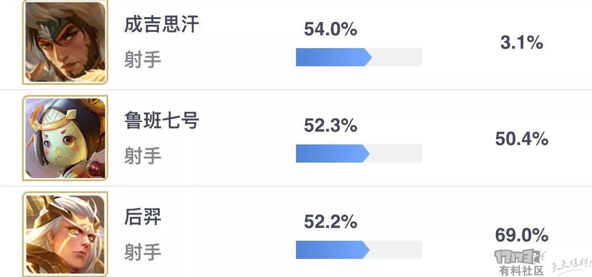Select the hero name 后羿

[x=143, y=217]
